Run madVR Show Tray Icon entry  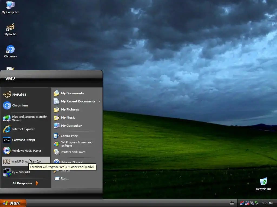(x=26, y=161)
